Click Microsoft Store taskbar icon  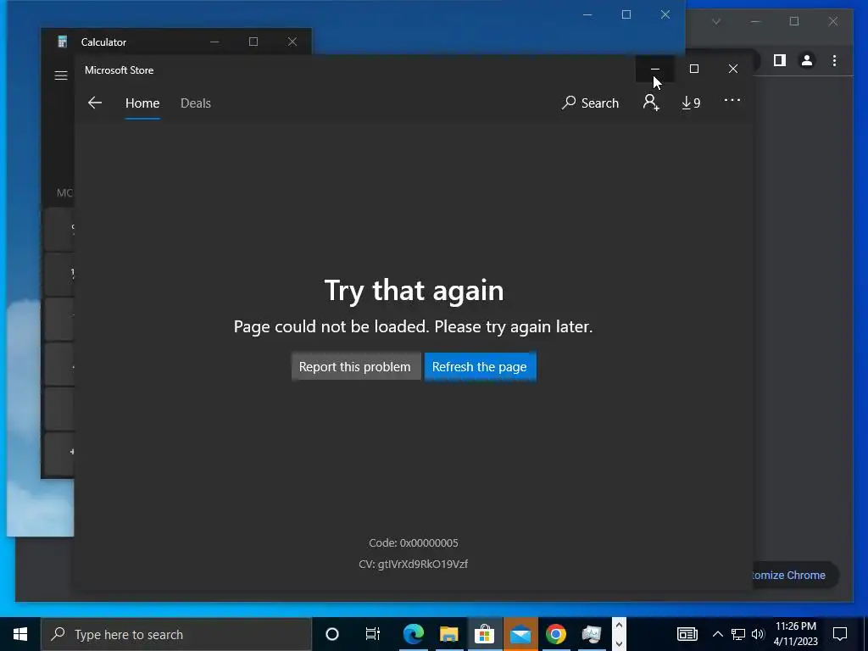tap(484, 634)
